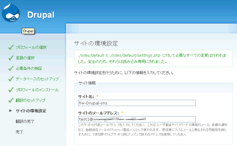Click the checkmark beside 必要条件の検証
The width and height of the screenshot is (237, 146).
point(11,68)
